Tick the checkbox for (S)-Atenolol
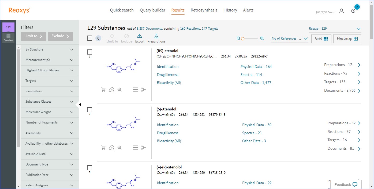 pyautogui.click(x=90, y=110)
